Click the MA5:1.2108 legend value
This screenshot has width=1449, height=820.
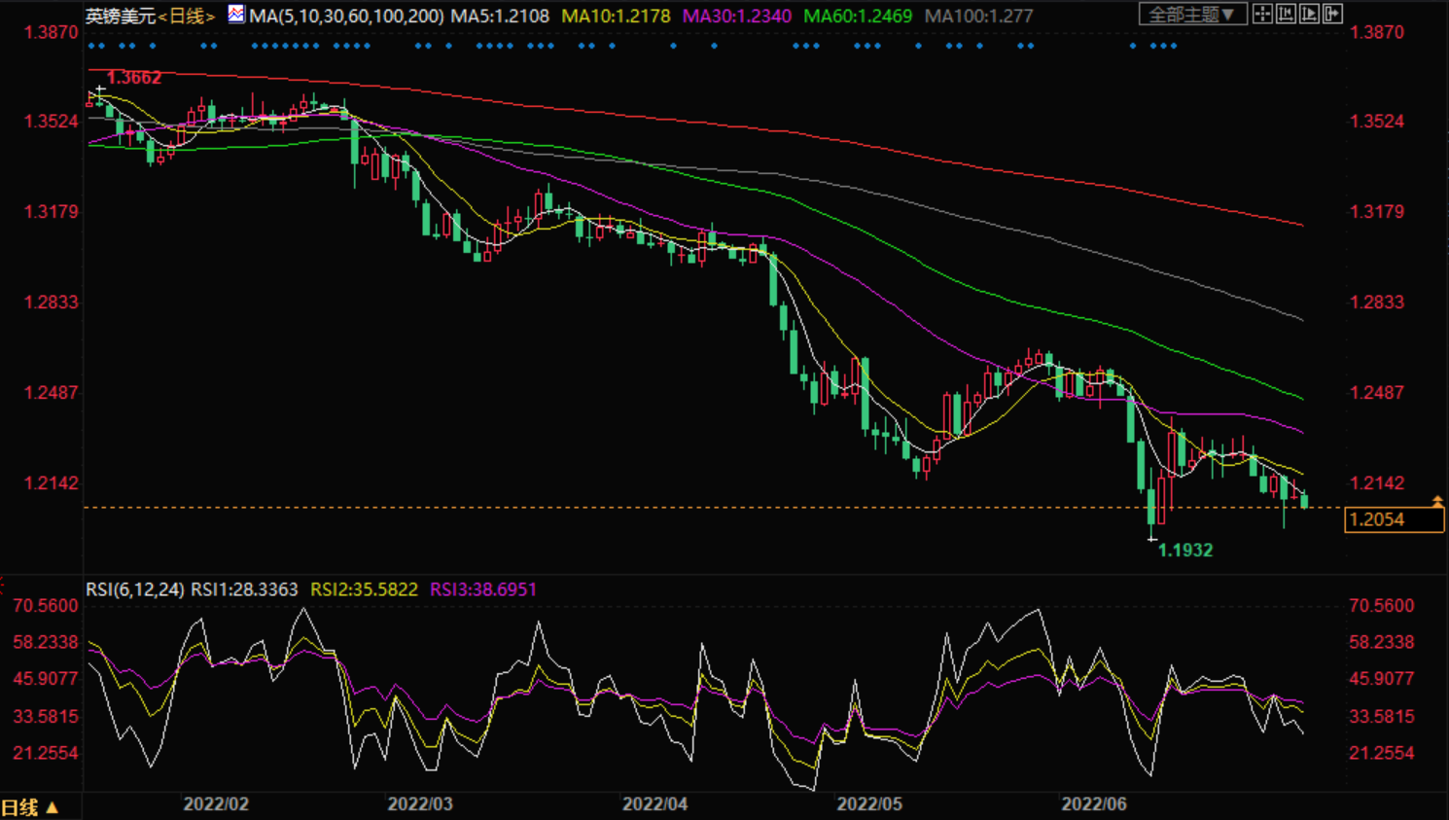click(x=500, y=16)
